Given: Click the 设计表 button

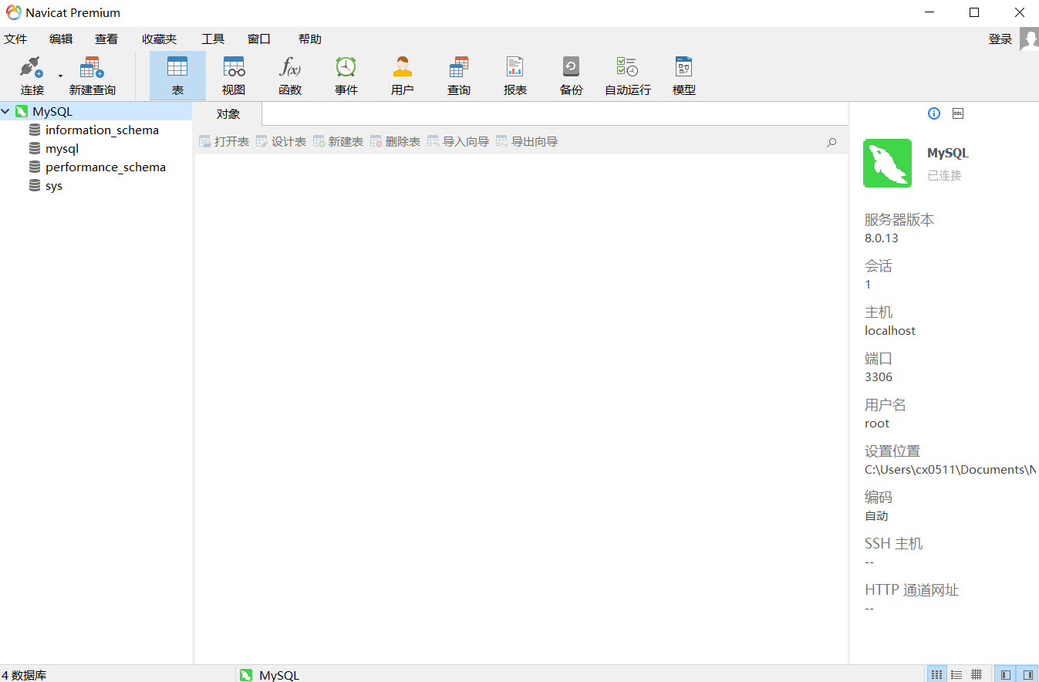Looking at the screenshot, I should point(282,141).
